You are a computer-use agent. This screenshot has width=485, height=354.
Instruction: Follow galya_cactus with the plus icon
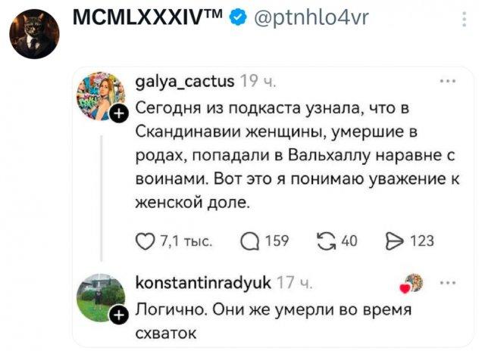click(x=119, y=114)
